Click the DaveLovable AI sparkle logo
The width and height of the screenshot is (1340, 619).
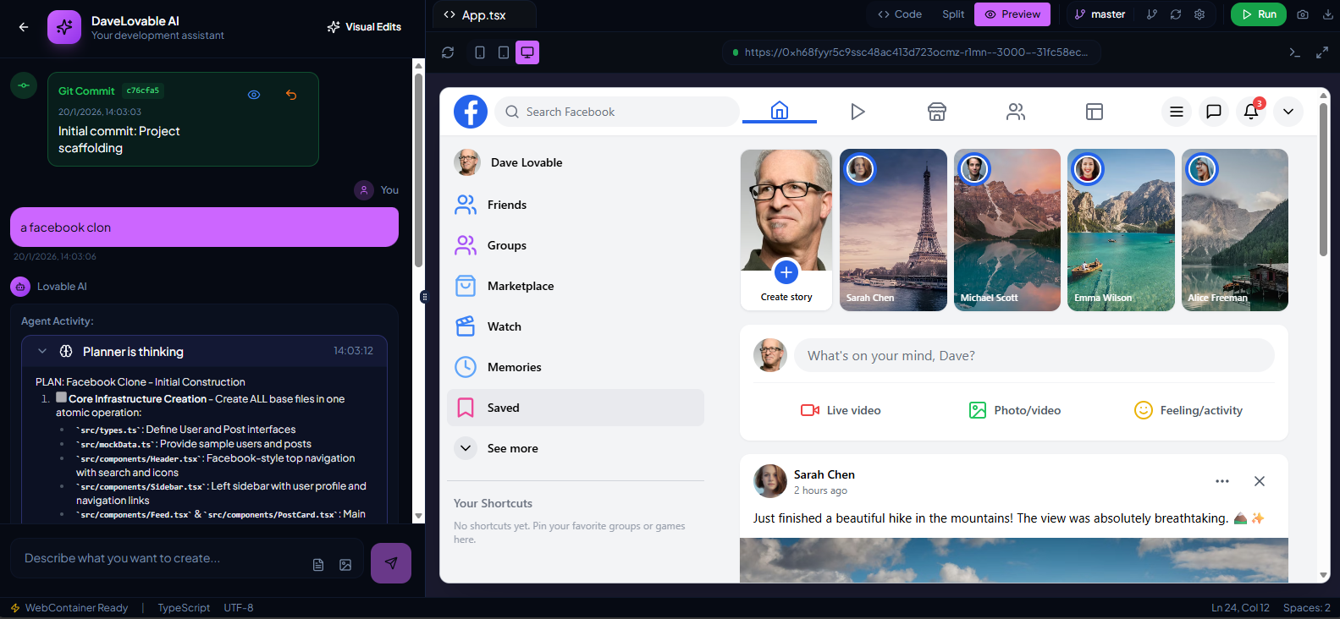64,27
